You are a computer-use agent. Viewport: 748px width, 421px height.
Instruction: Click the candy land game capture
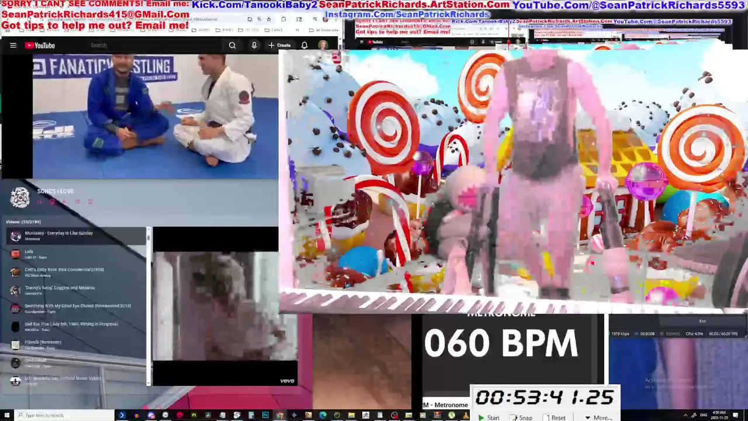(x=513, y=180)
